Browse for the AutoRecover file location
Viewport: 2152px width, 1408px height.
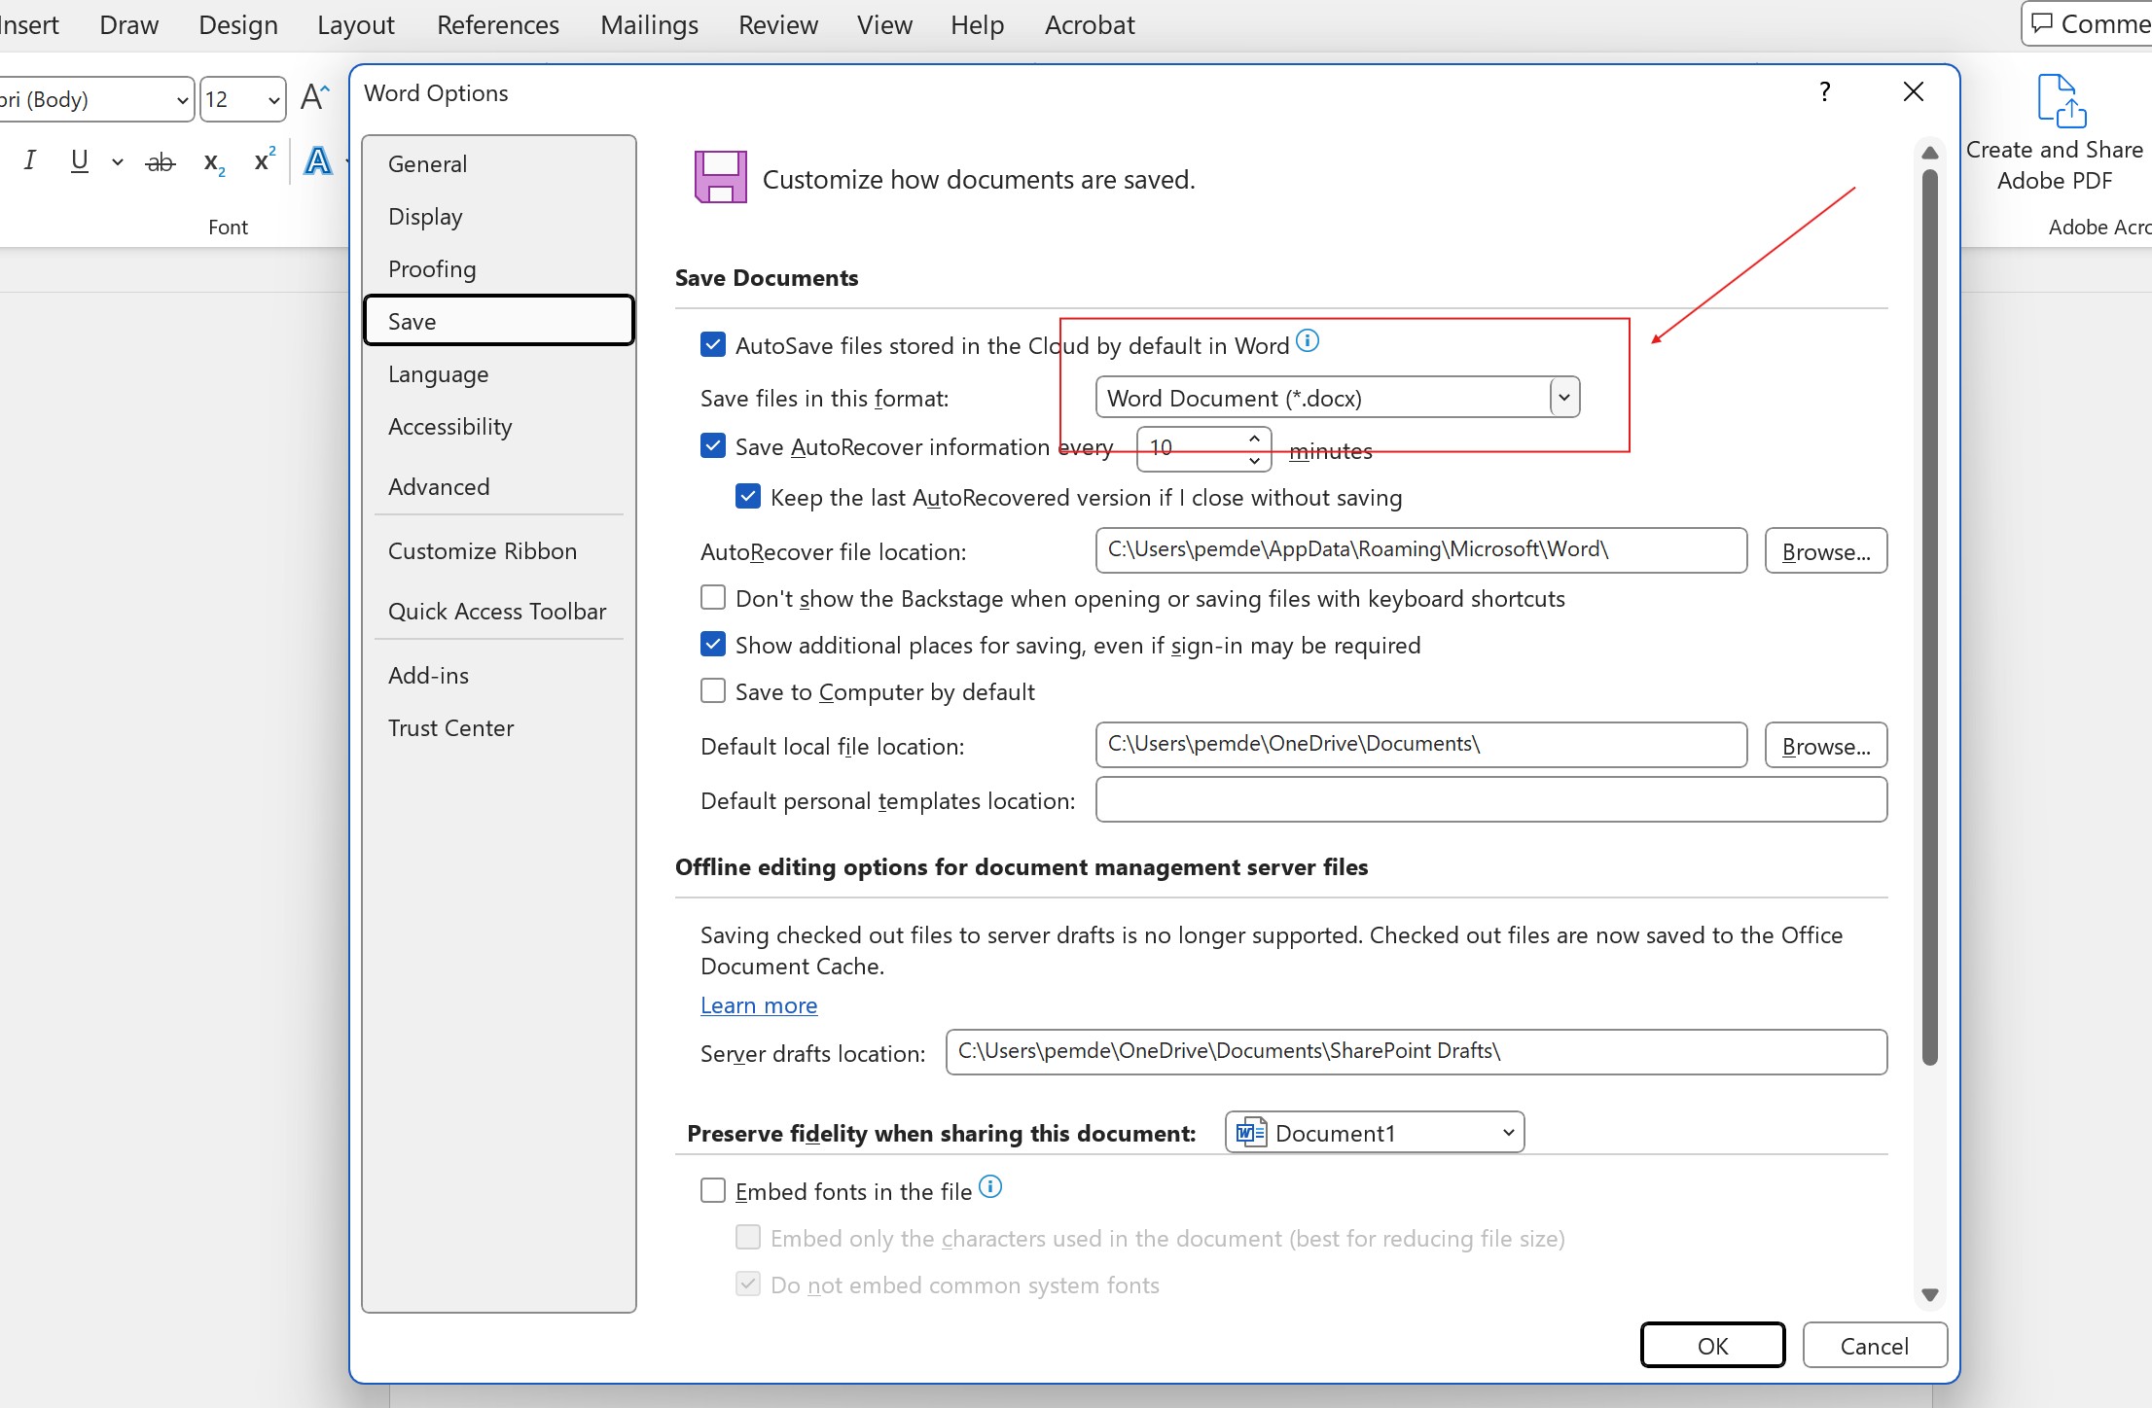(1825, 550)
